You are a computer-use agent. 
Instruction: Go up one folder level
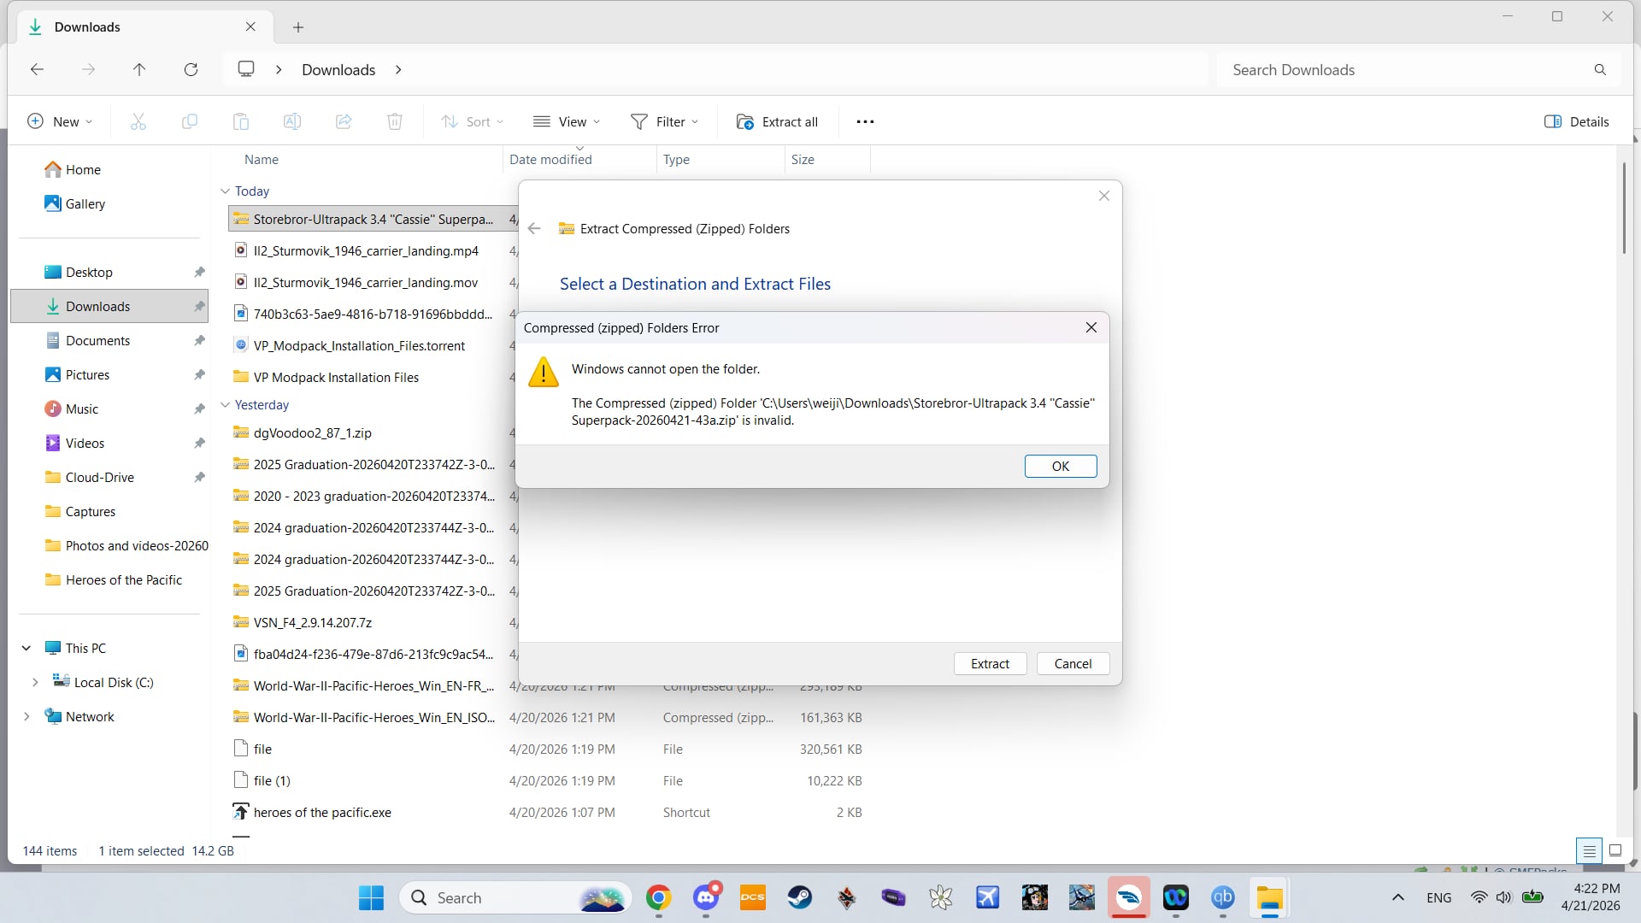[139, 69]
